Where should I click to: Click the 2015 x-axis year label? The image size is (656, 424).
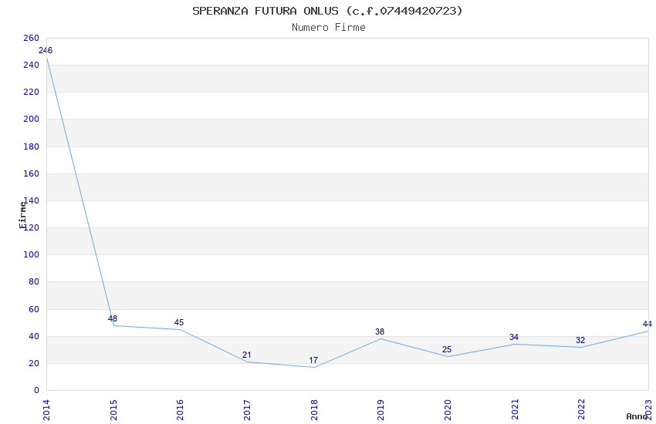point(113,410)
